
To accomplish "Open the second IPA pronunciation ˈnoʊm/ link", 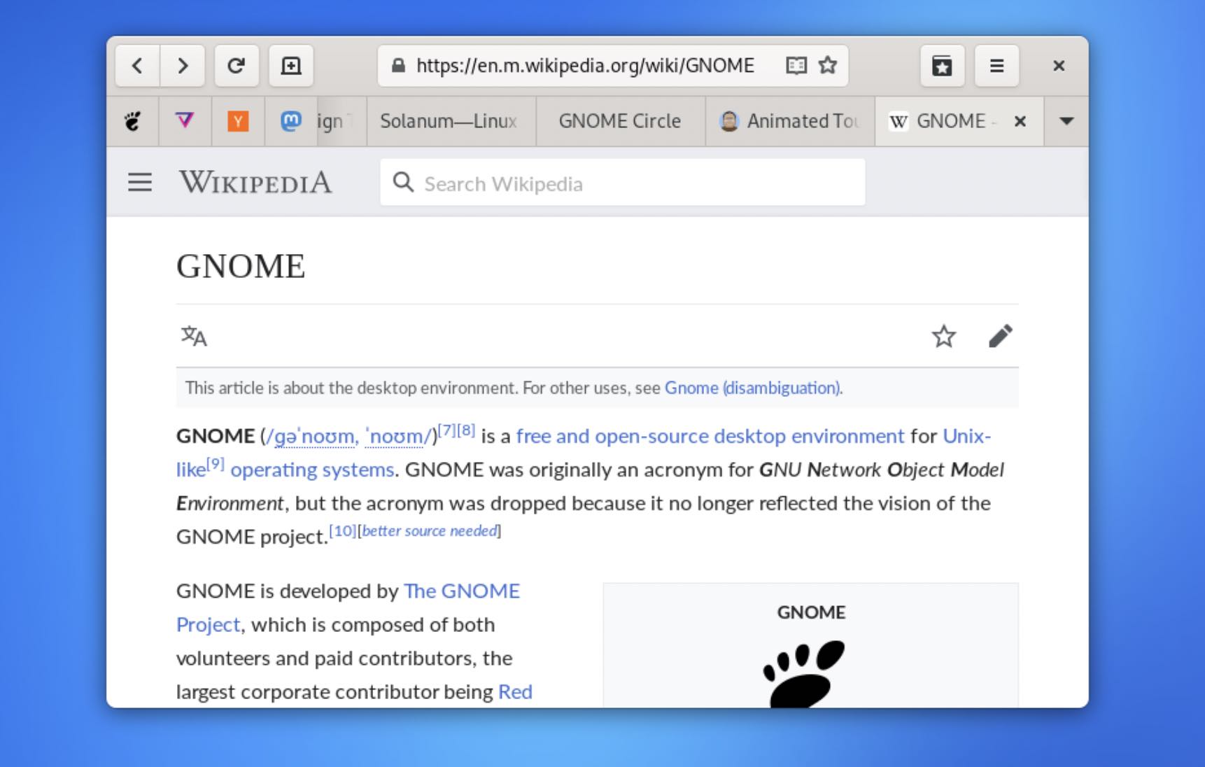I will pos(397,436).
